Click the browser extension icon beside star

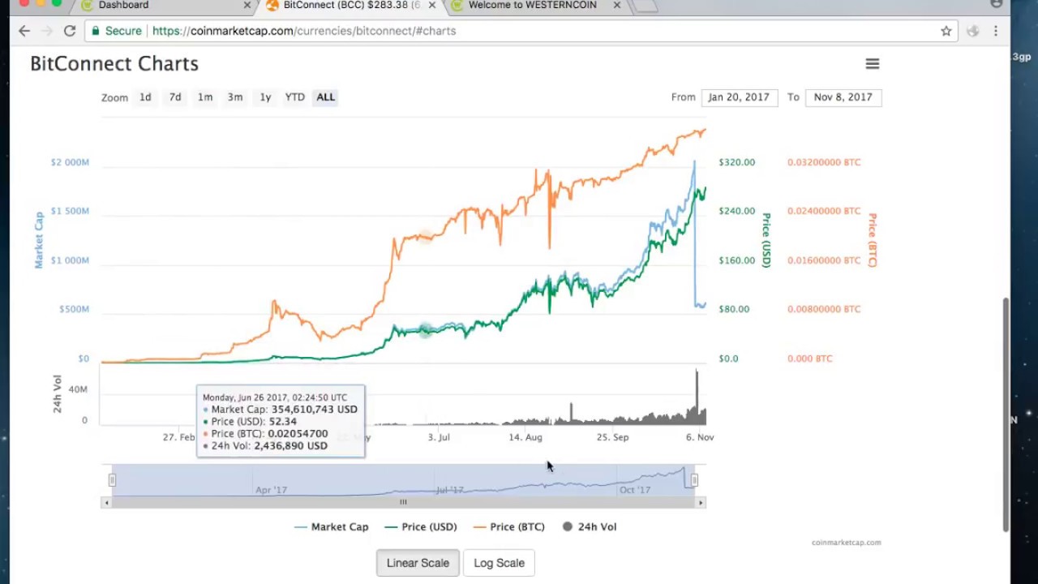[972, 31]
